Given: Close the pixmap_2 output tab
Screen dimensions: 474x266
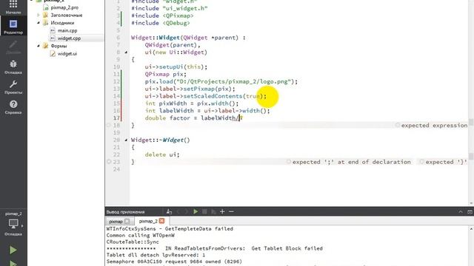Looking at the screenshot, I should point(161,221).
